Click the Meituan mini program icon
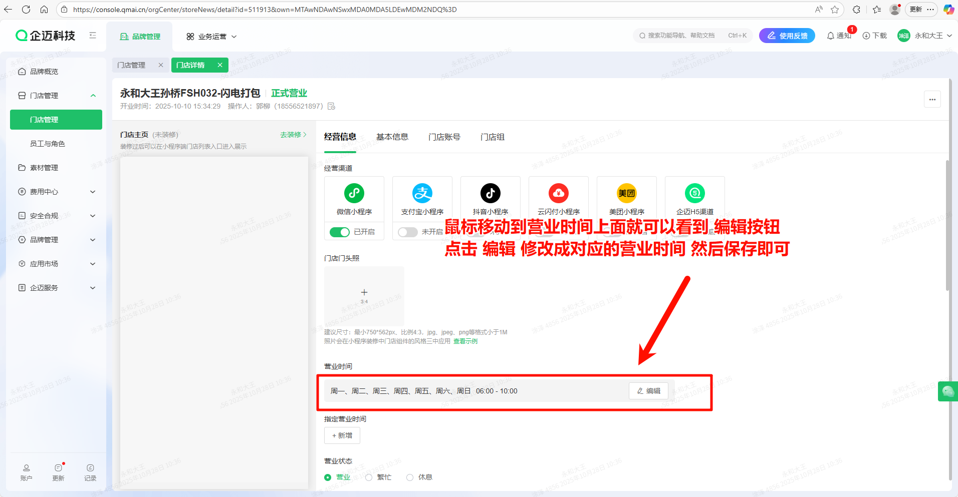This screenshot has width=958, height=497. (x=626, y=193)
